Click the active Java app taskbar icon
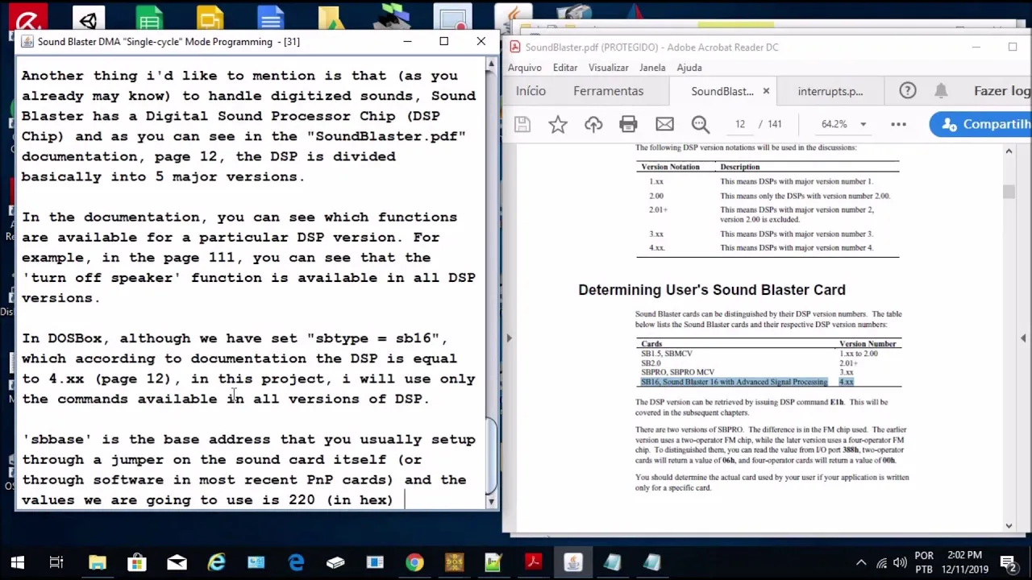The image size is (1032, 580). 573,562
